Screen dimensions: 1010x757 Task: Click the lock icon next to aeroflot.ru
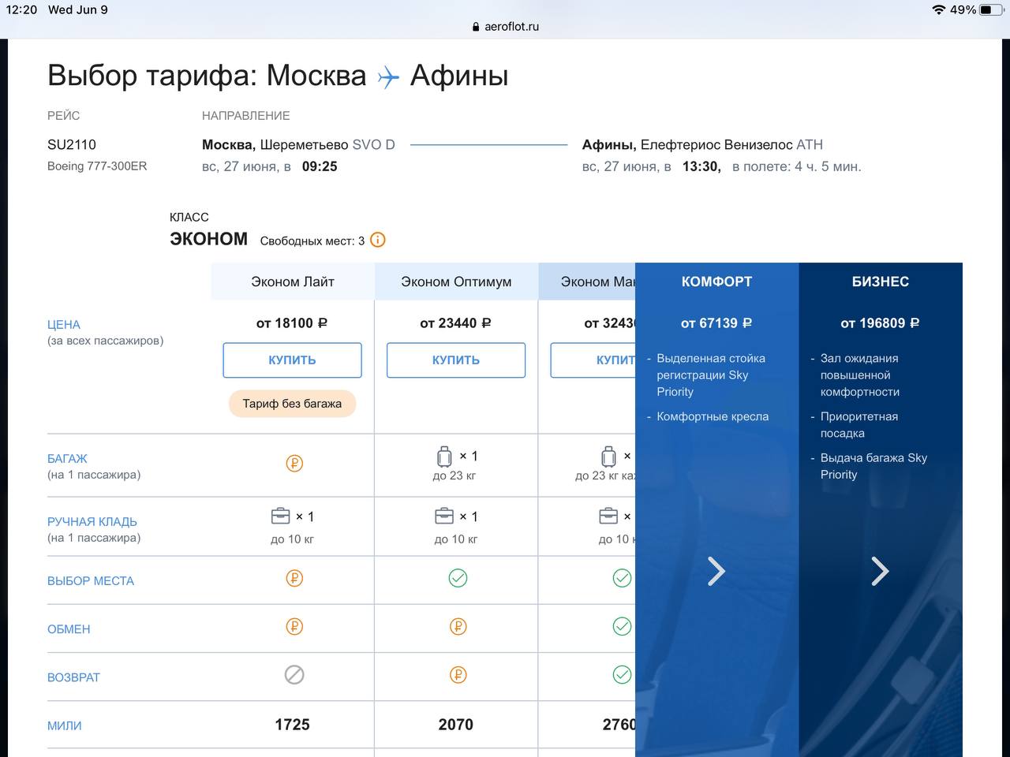(x=476, y=27)
